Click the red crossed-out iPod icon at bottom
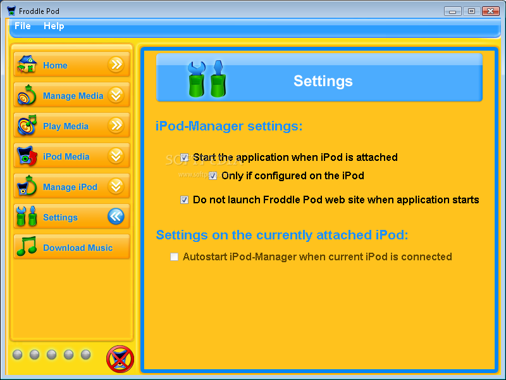The image size is (506, 380). pos(120,359)
